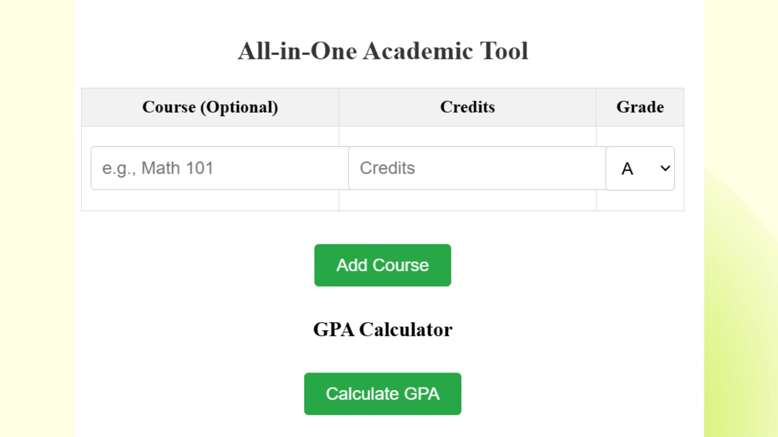This screenshot has width=778, height=437.
Task: Click the "GPA Calculator" heading
Action: point(383,329)
